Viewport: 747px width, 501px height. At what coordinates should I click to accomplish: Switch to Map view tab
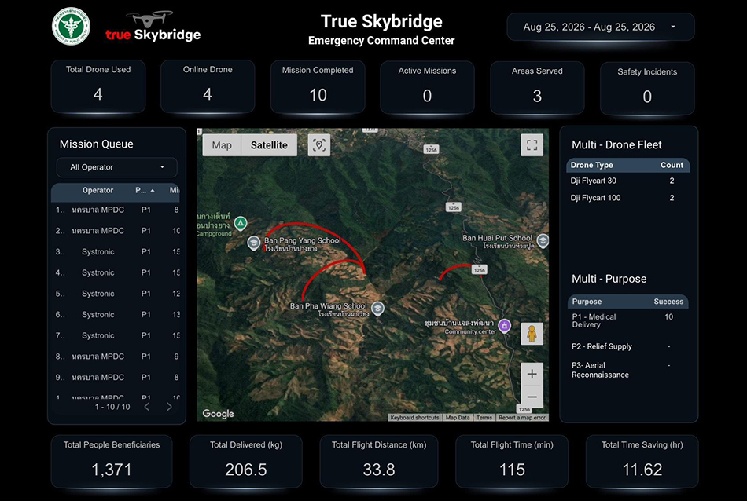[222, 145]
